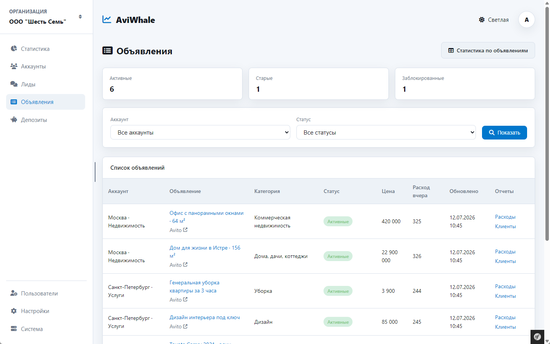Click the Расход вчера column header

(x=421, y=191)
